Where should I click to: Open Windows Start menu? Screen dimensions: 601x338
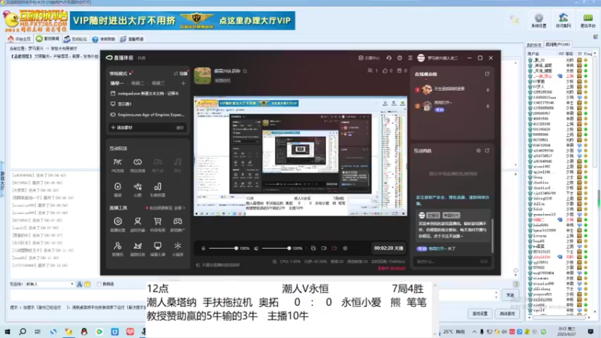point(8,331)
